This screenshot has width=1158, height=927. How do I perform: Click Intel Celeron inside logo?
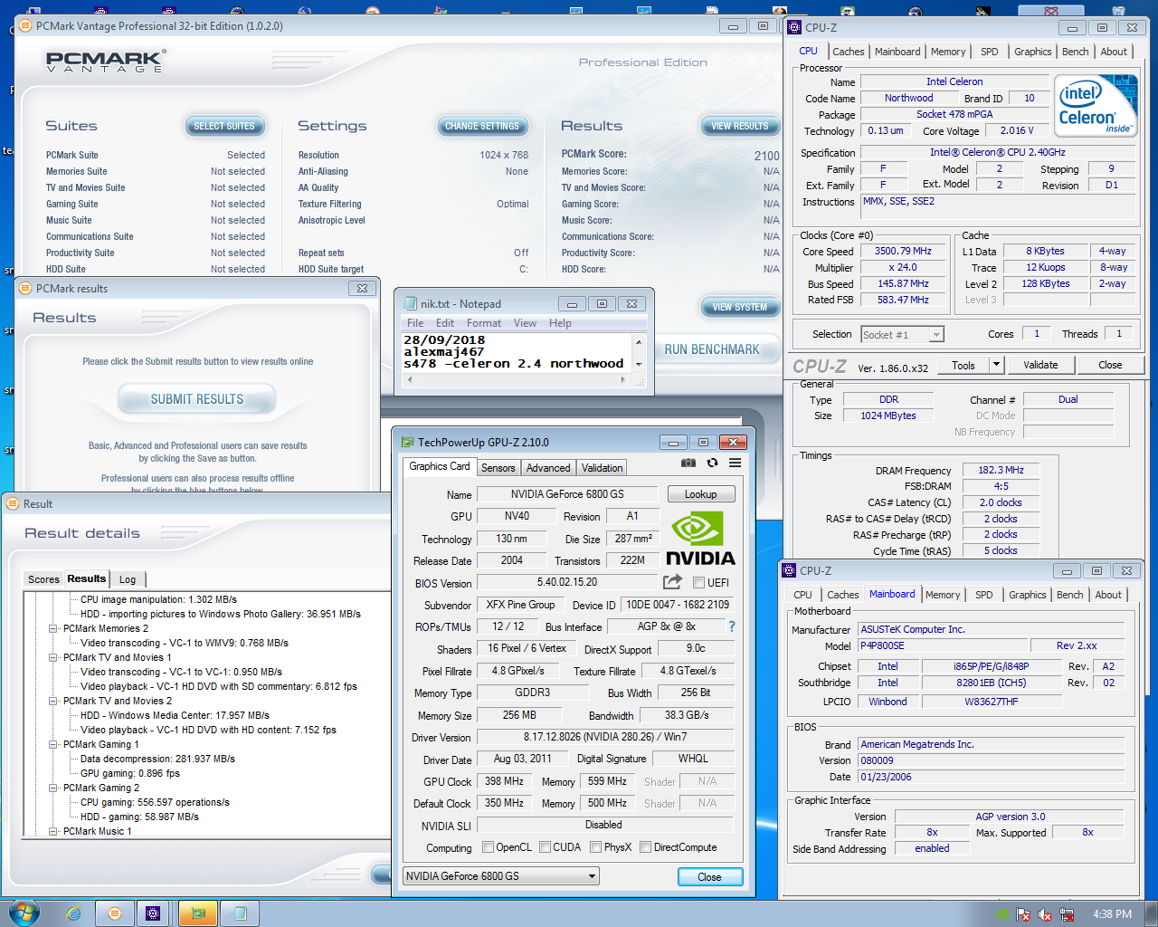point(1096,106)
